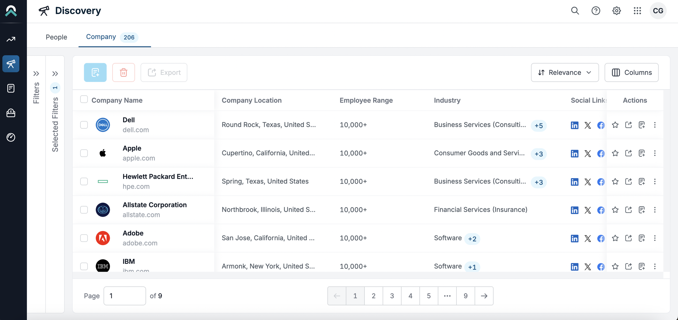This screenshot has height=320, width=678.
Task: Check the IBM row checkbox
Action: coord(84,266)
